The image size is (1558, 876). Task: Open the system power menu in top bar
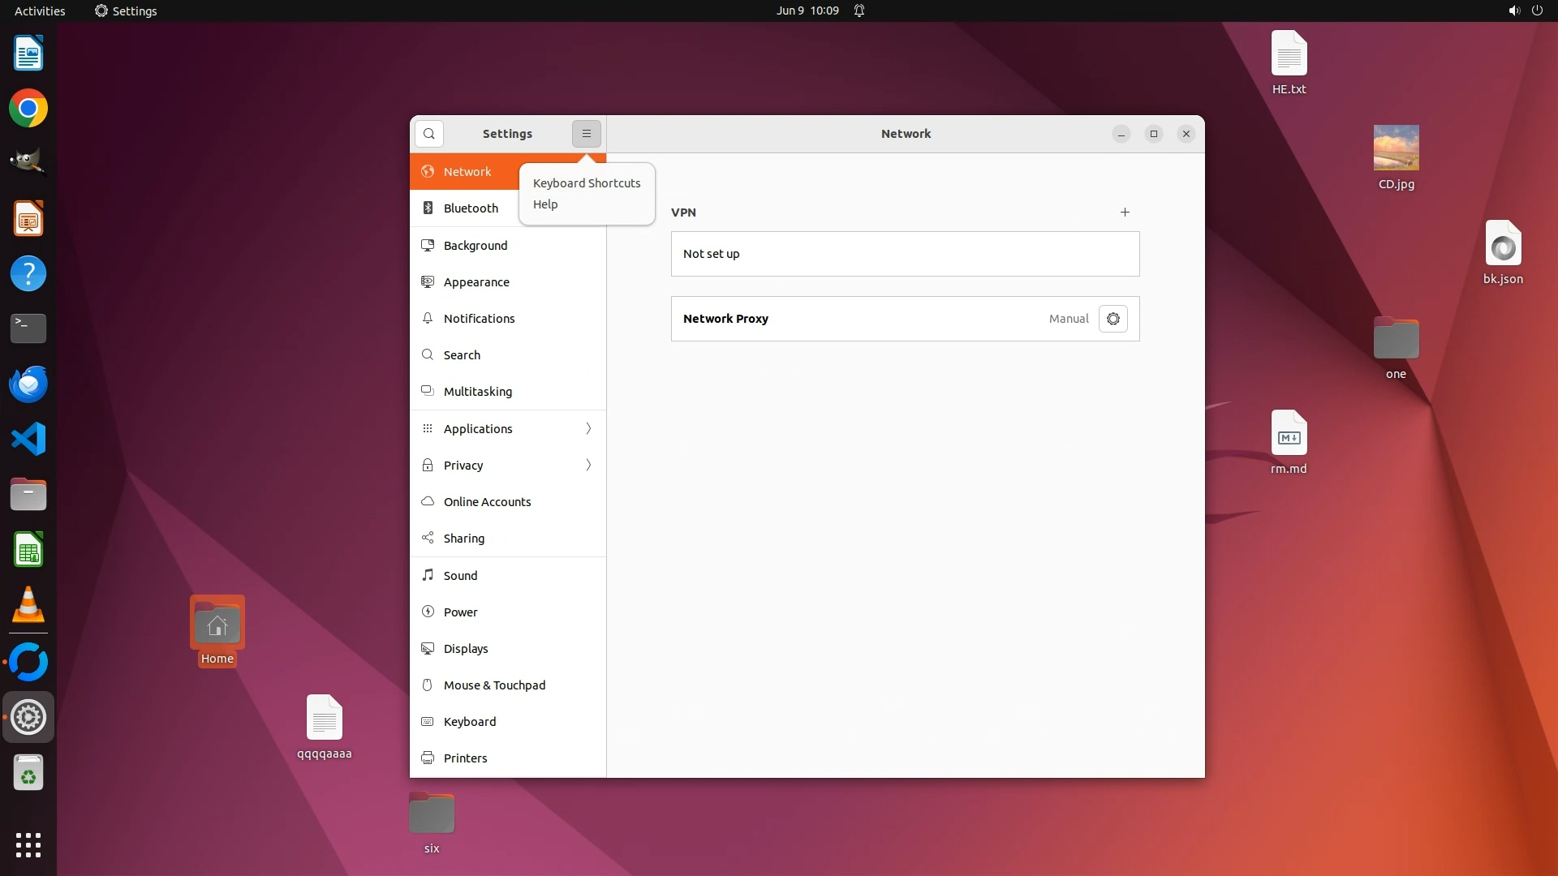pos(1537,11)
